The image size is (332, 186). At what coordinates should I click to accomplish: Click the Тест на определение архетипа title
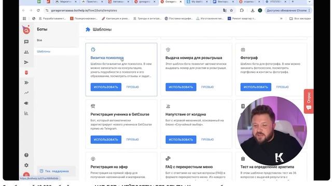267,167
